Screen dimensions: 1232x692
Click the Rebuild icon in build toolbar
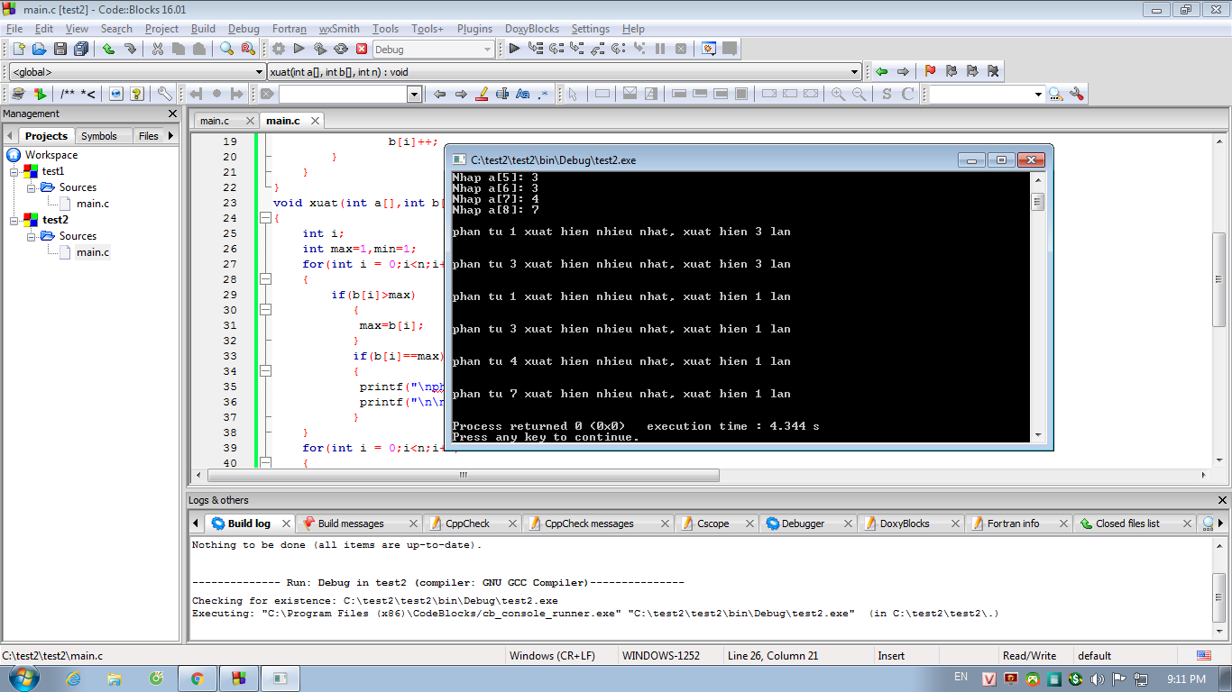[341, 49]
